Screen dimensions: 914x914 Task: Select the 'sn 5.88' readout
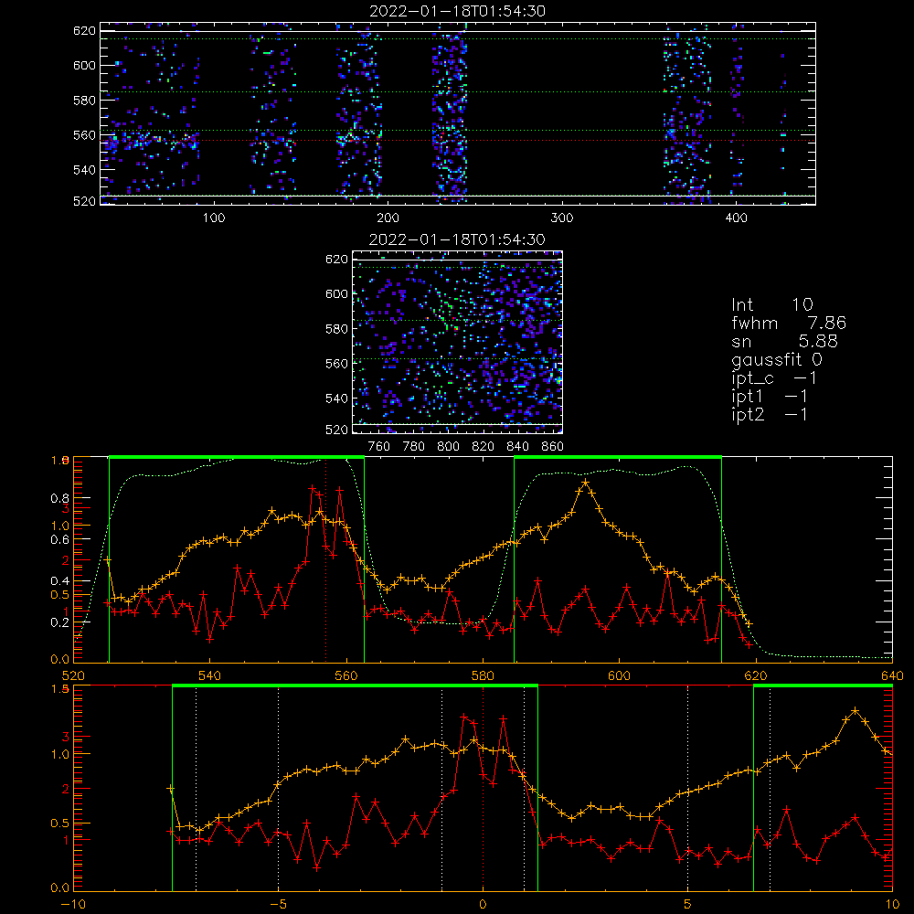(784, 341)
